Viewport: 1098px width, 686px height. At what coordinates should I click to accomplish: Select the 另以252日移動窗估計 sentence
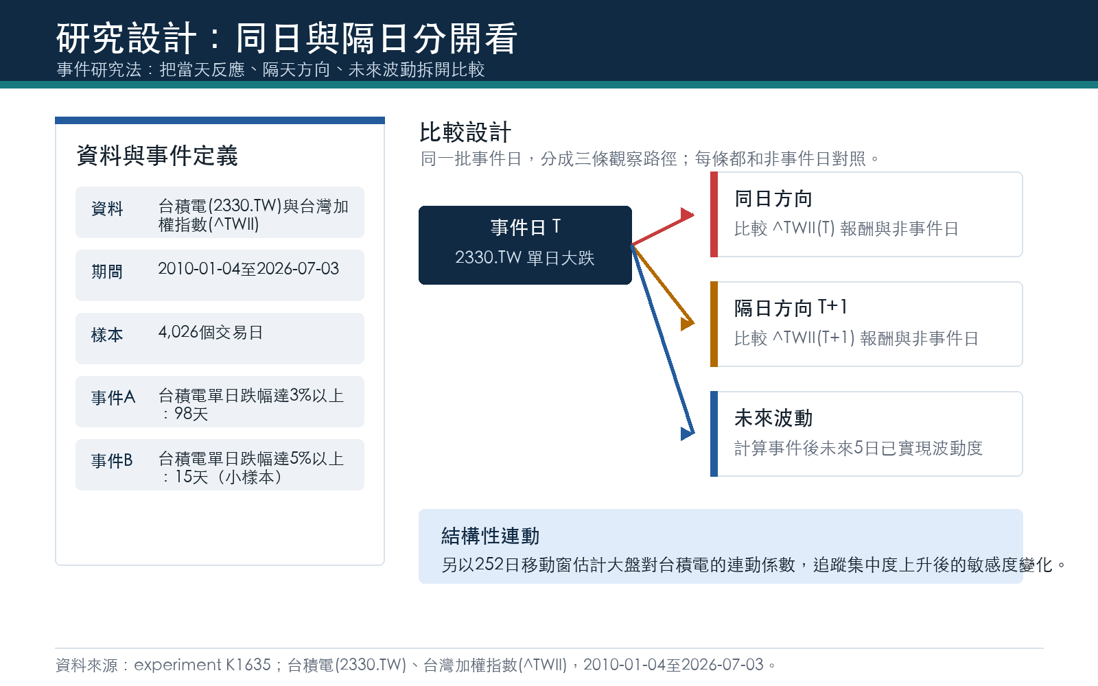(754, 565)
